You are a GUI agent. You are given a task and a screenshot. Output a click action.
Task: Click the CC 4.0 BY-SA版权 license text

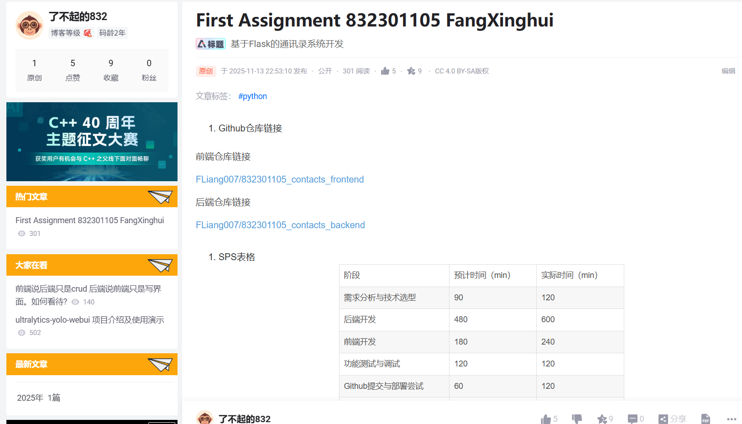pyautogui.click(x=462, y=71)
